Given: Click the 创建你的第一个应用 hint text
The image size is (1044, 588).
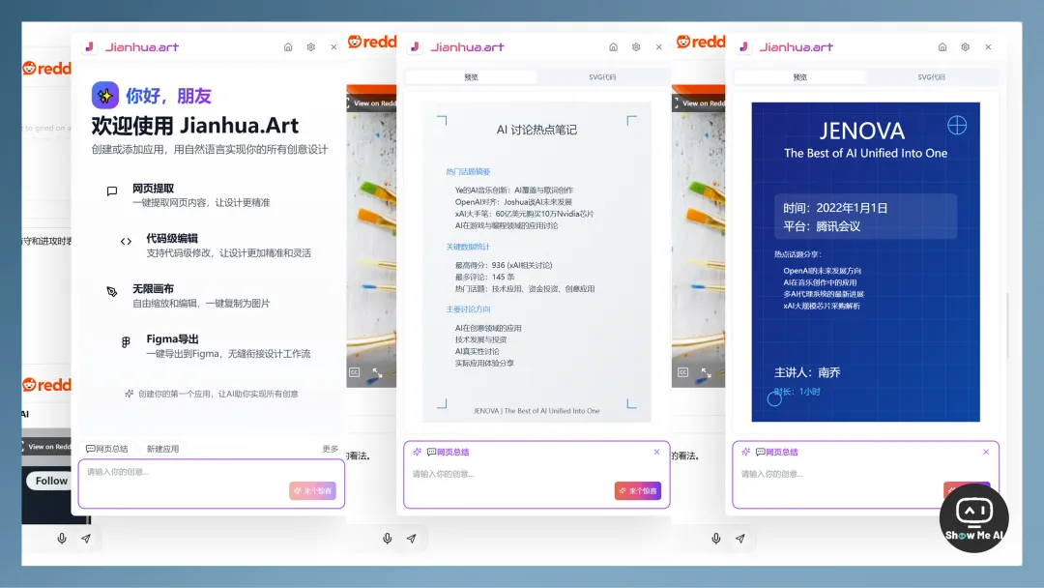Looking at the screenshot, I should coord(217,394).
